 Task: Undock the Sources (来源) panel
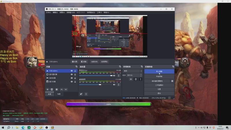(x=76, y=67)
